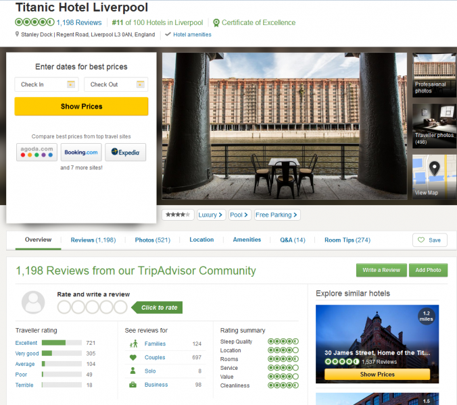The image size is (457, 405).
Task: Click the Business briefcase icon
Action: tap(133, 385)
